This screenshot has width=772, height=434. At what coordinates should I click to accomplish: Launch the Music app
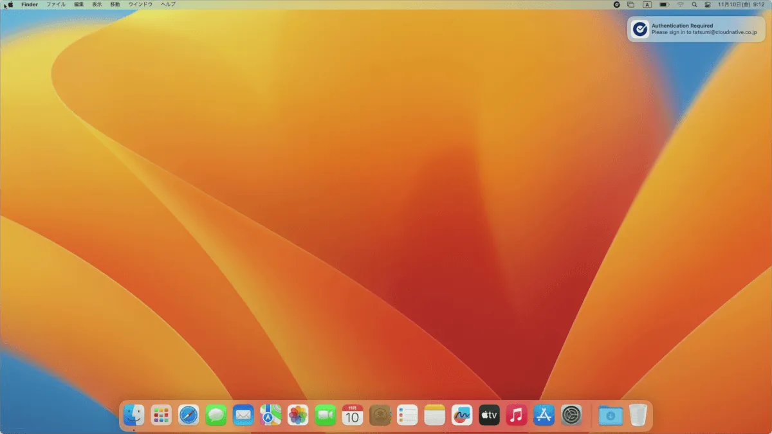point(517,415)
